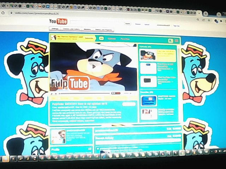Click the play button on player controls
The image size is (226, 169).
[52, 94]
